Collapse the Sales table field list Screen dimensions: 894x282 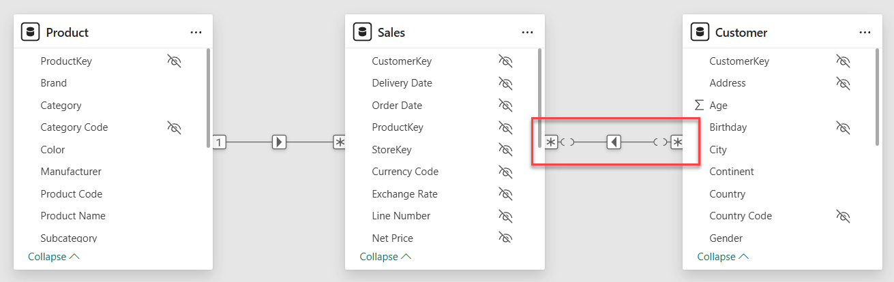(x=385, y=257)
